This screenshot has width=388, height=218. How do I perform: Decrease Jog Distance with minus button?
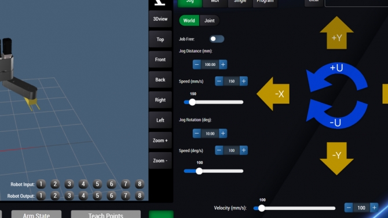(x=197, y=65)
